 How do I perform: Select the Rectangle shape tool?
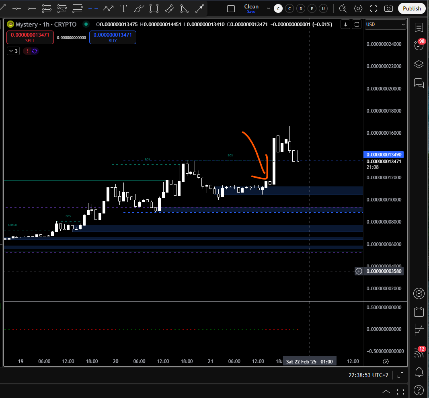click(x=154, y=9)
